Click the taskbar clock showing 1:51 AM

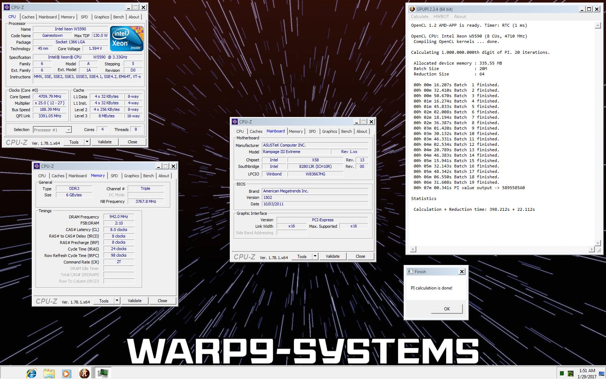tap(587, 373)
